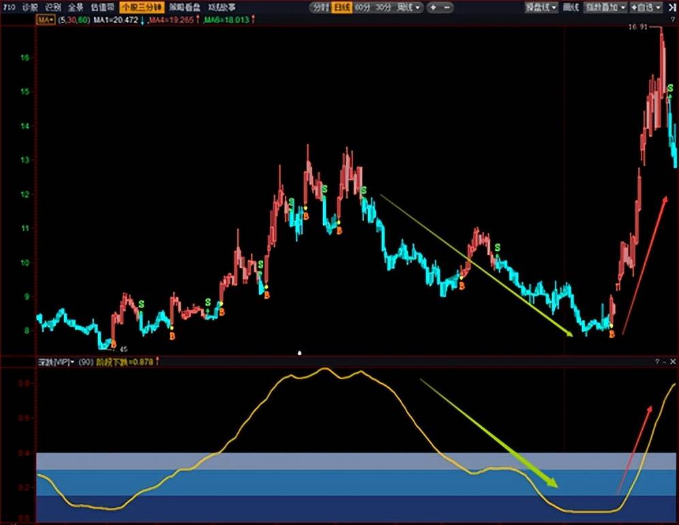The width and height of the screenshot is (679, 525).
Task: Switch to 30分 minute period
Action: (383, 7)
